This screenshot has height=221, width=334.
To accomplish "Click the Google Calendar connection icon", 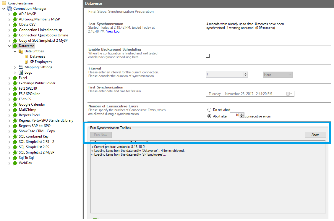I will pyautogui.click(x=15, y=104).
